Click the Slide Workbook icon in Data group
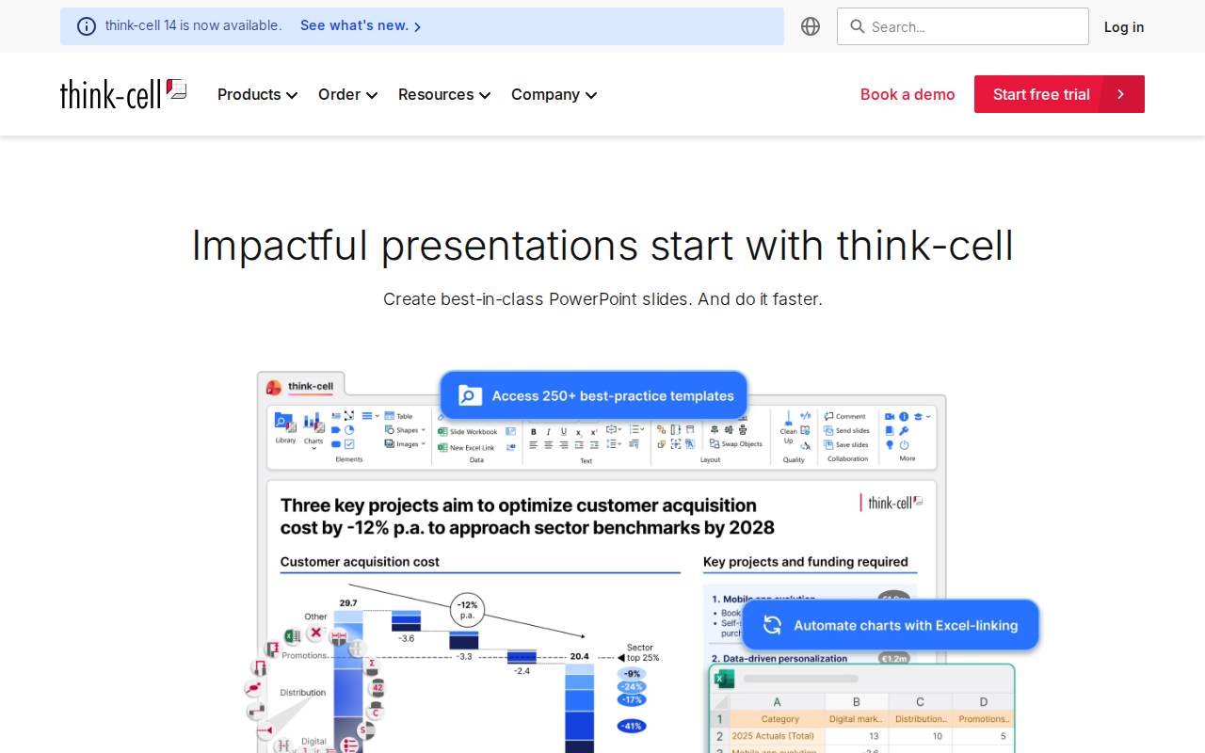This screenshot has width=1205, height=753. point(442,432)
